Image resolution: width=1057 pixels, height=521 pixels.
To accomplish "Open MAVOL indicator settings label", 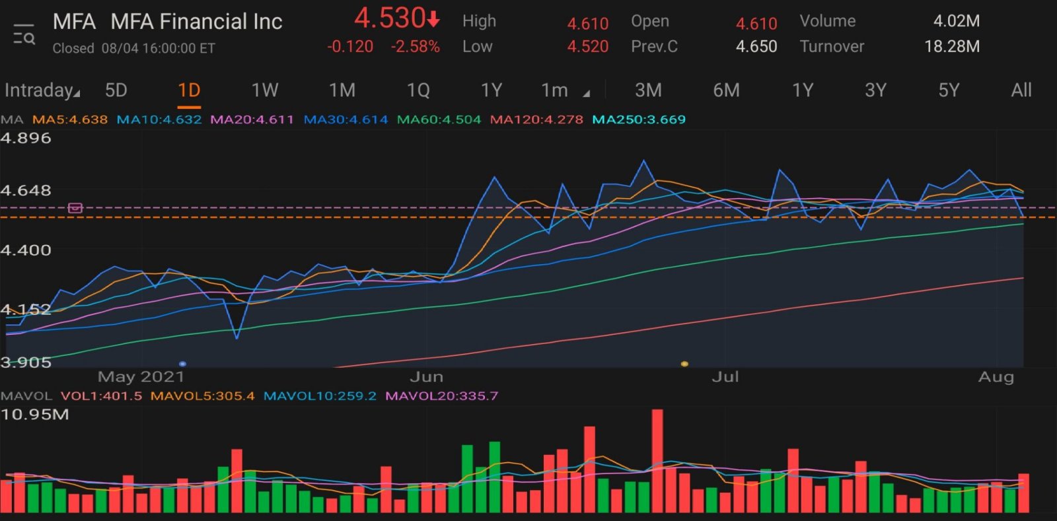I will 26,396.
